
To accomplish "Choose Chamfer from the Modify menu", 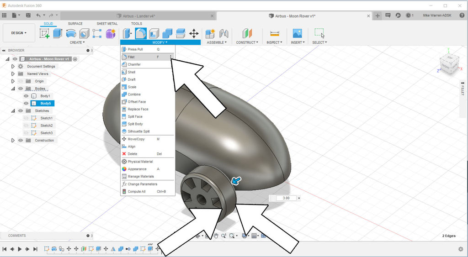I will tap(148, 64).
